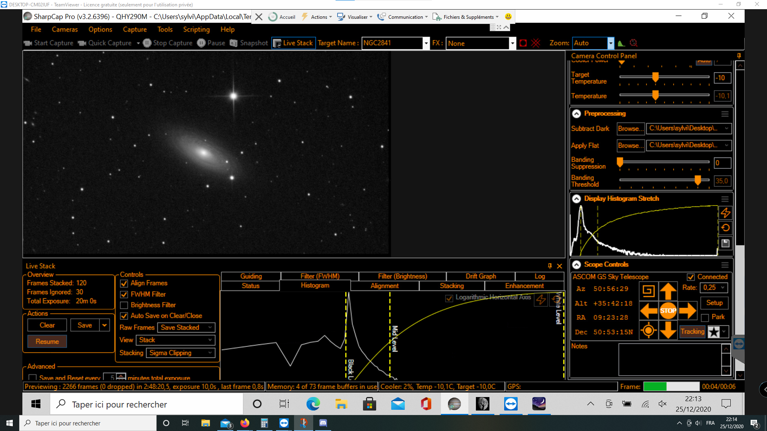The height and width of the screenshot is (431, 767).
Task: Click the reset histogram stretch icon
Action: pyautogui.click(x=725, y=228)
